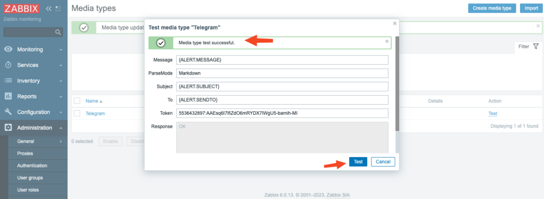Hide sidebar using the window icon
This screenshot has height=199, width=544.
click(x=58, y=8)
